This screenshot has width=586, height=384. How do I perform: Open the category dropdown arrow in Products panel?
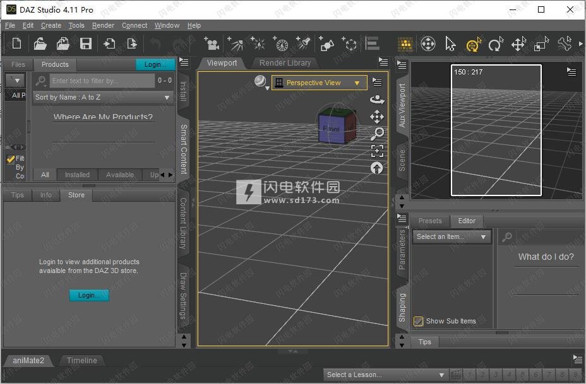15,80
